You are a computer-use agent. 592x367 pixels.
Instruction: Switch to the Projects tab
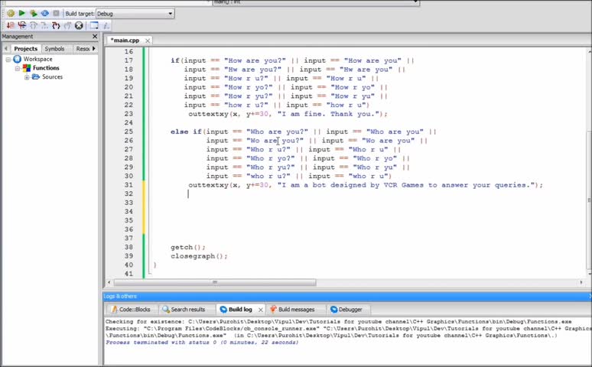(x=26, y=49)
